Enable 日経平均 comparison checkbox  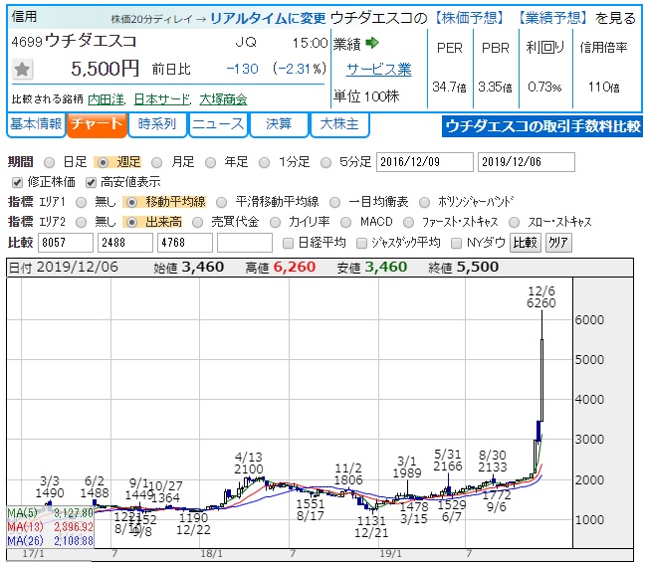(x=288, y=243)
